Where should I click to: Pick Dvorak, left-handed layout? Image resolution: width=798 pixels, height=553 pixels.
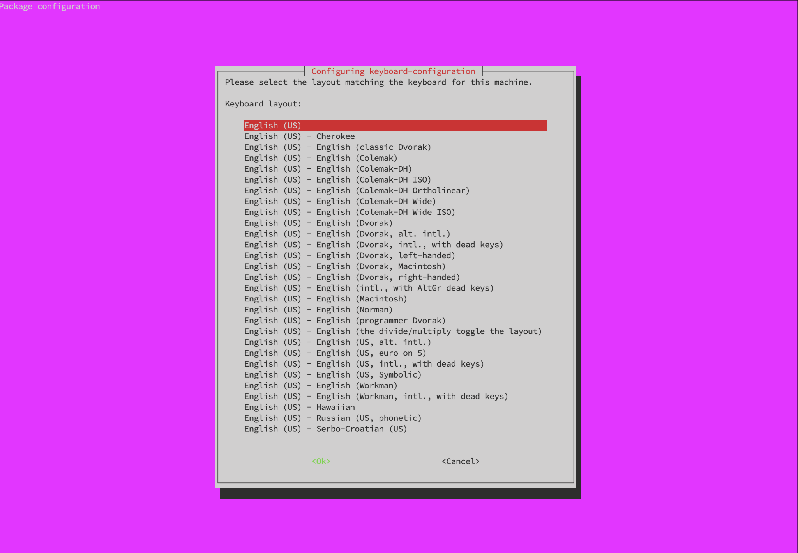tap(350, 255)
